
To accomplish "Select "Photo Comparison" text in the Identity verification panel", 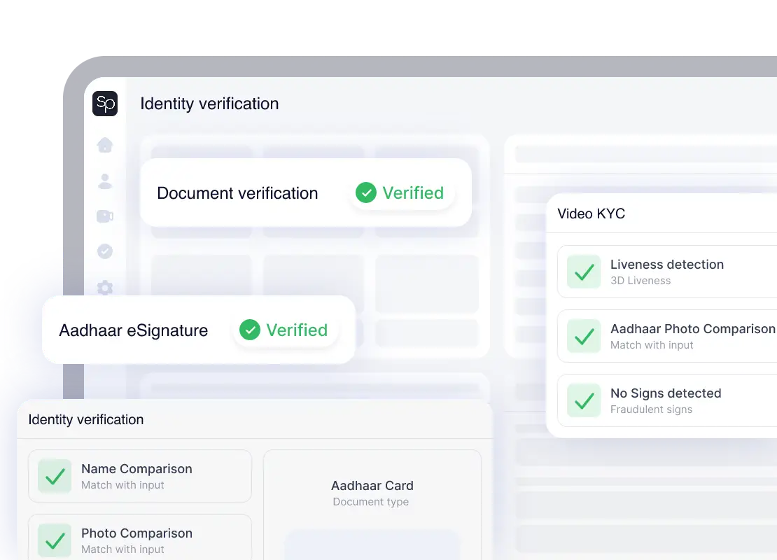I will pyautogui.click(x=136, y=533).
